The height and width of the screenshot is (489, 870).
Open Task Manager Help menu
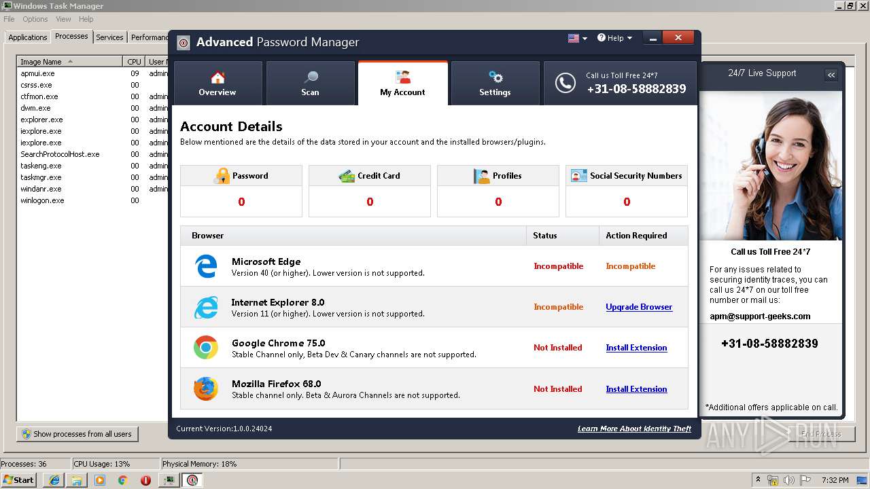86,19
